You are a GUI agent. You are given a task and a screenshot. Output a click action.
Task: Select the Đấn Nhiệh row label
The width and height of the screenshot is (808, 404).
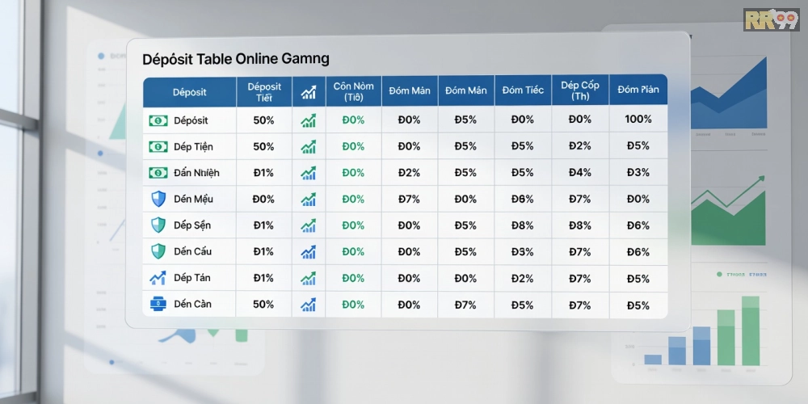[x=196, y=173]
